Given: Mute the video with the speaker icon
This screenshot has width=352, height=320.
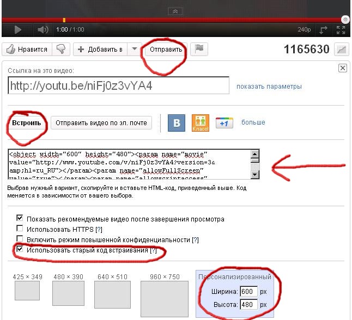Looking at the screenshot, I should coord(43,30).
